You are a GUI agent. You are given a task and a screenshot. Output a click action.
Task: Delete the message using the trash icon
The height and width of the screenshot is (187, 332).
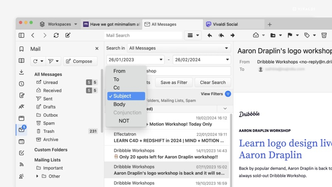click(x=324, y=36)
